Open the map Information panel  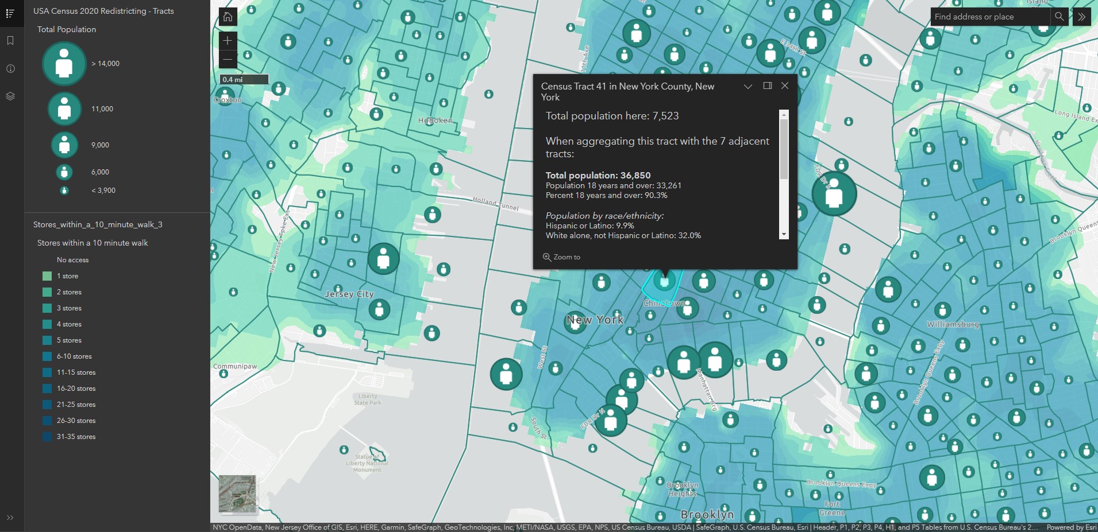tap(10, 68)
